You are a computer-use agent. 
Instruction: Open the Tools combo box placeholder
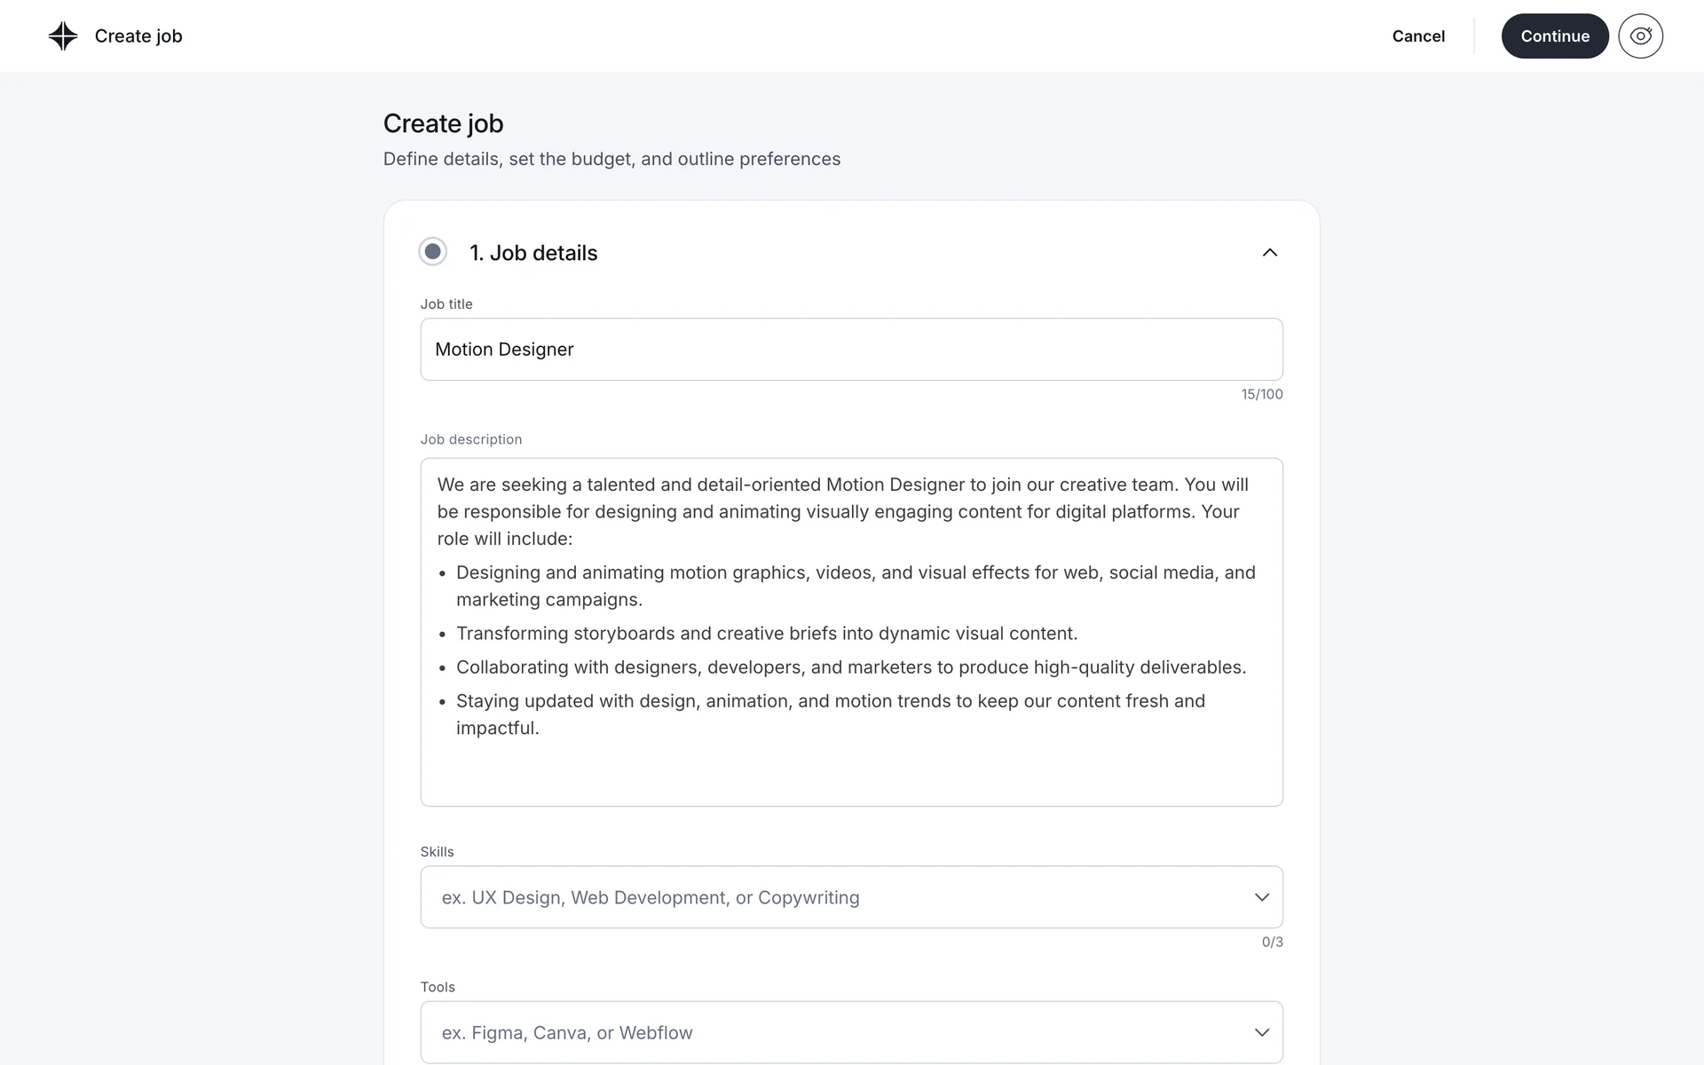567,1032
